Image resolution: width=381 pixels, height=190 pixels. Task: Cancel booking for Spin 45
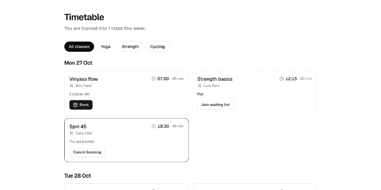pos(87,152)
